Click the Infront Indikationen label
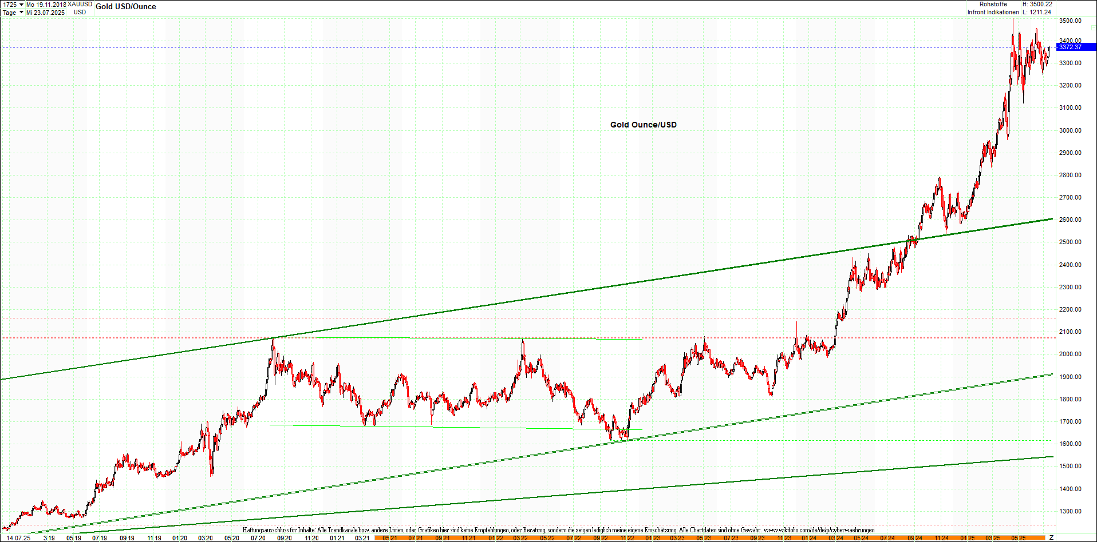Image resolution: width=1097 pixels, height=542 pixels. (x=992, y=11)
